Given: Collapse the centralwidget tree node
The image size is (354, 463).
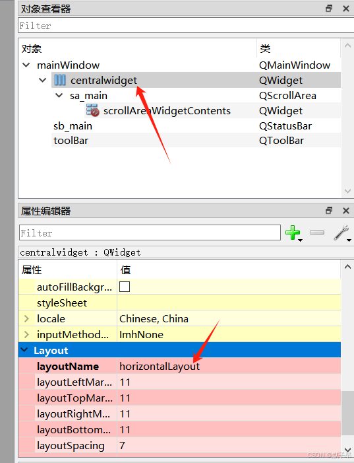Looking at the screenshot, I should (x=43, y=80).
